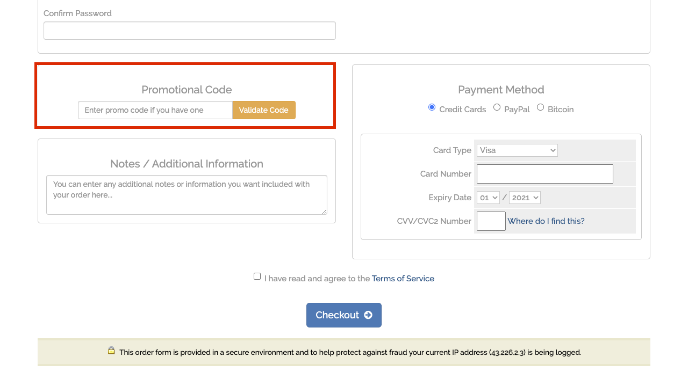Click the additional notes text area

coord(187,195)
